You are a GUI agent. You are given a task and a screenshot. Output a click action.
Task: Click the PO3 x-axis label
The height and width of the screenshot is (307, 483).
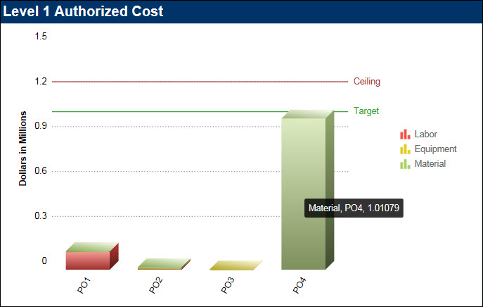click(x=228, y=285)
